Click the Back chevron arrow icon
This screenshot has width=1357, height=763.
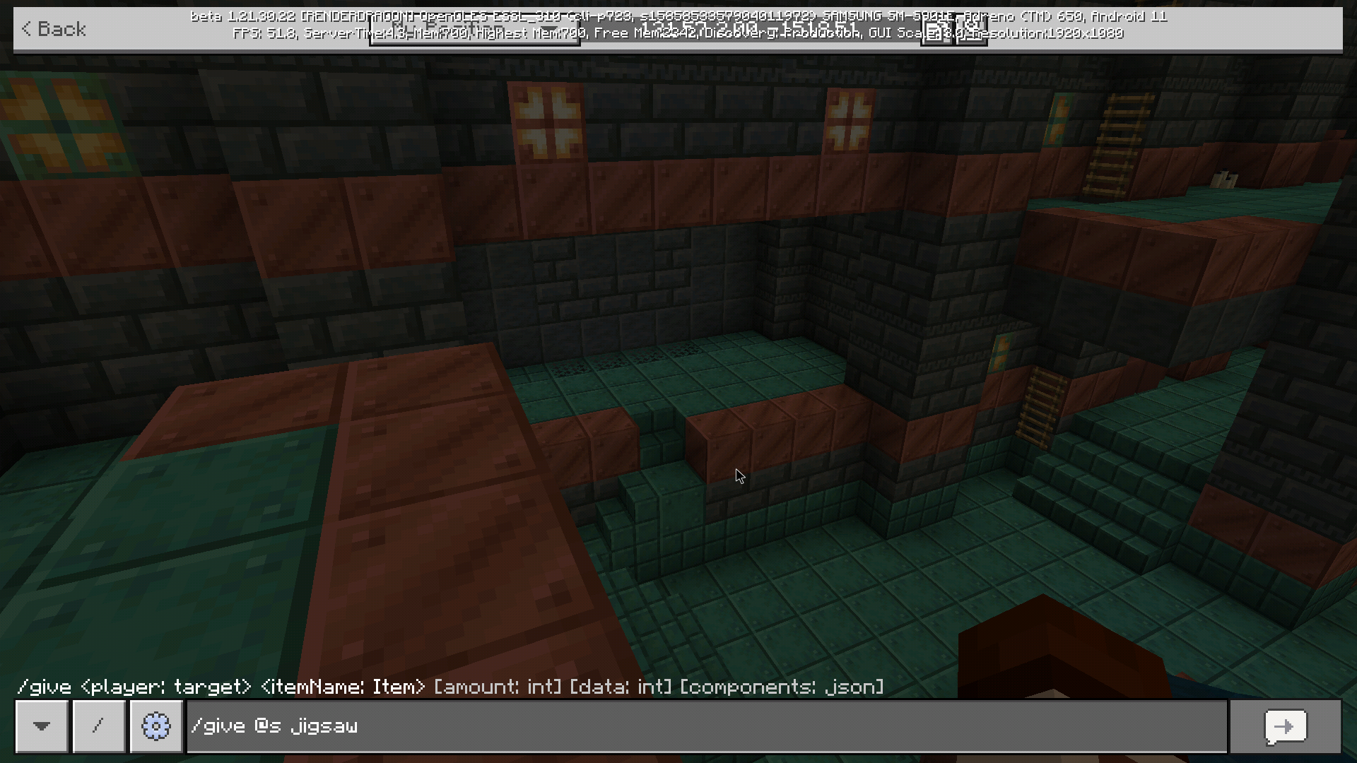coord(26,29)
